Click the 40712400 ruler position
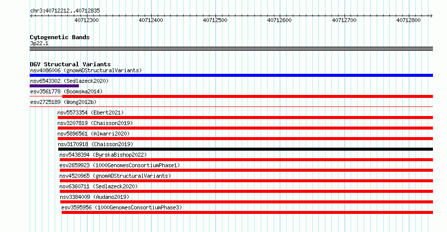The image size is (447, 232). 151,20
